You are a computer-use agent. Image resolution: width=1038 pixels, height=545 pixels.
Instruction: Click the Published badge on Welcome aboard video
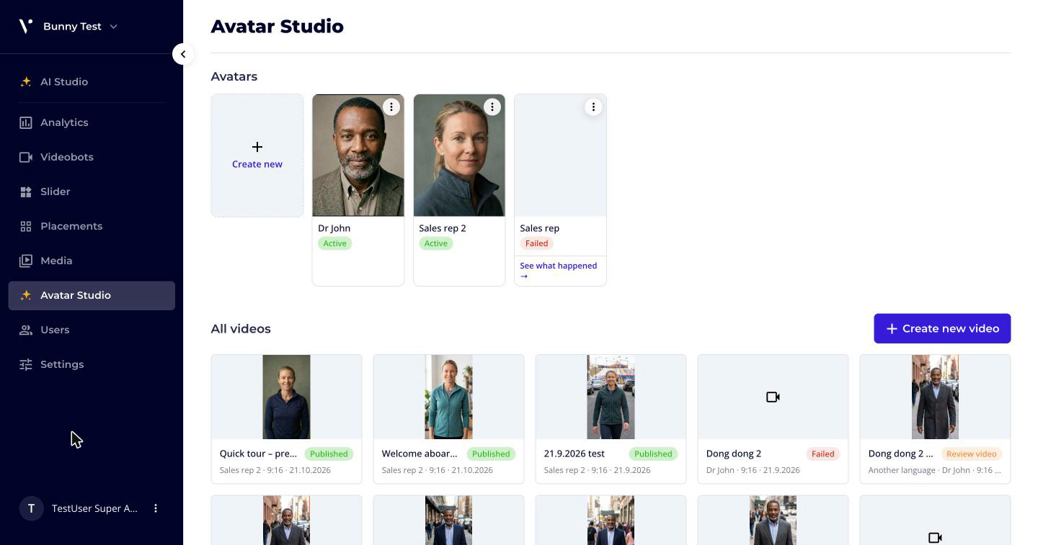coord(491,454)
